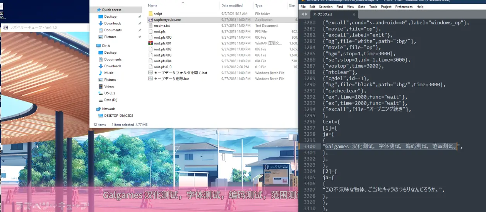Click into the Galgames 汉化测试 line in editor
The width and height of the screenshot is (486, 212).
[392, 147]
